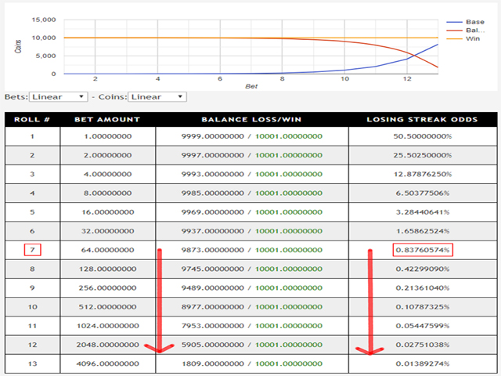Image resolution: width=501 pixels, height=376 pixels.
Task: Select bet amount 128.00000000 cell
Action: pyautogui.click(x=108, y=269)
